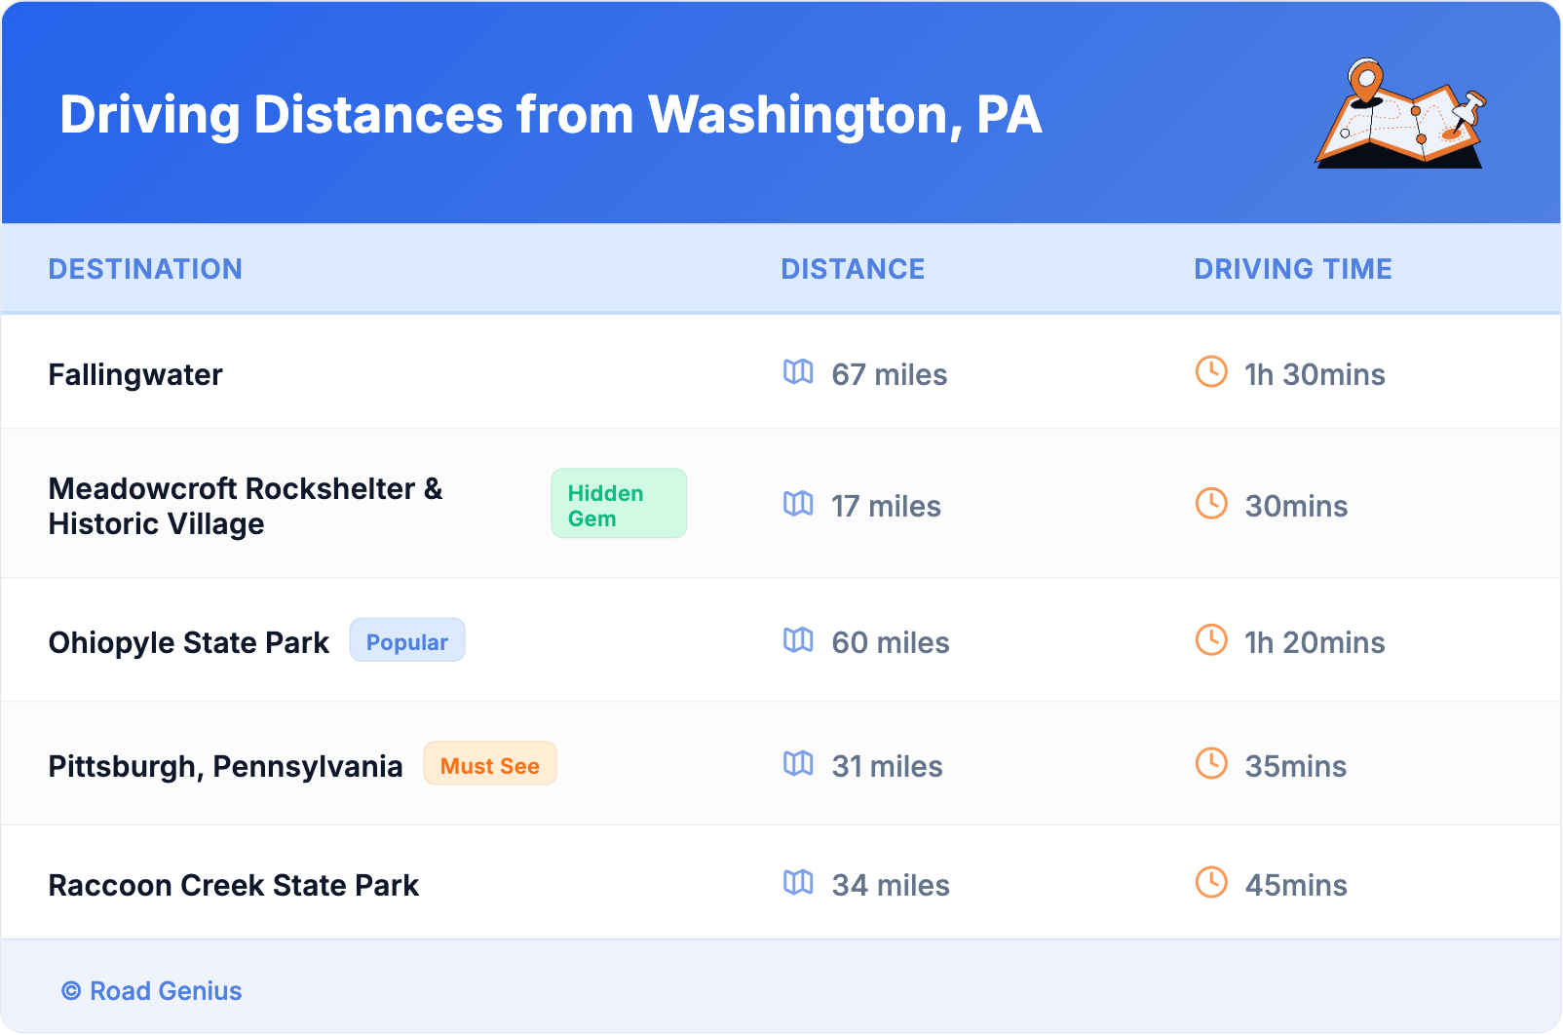Screen dimensions: 1563x1035
Task: Click the map icon beside 67 miles
Action: 798,372
